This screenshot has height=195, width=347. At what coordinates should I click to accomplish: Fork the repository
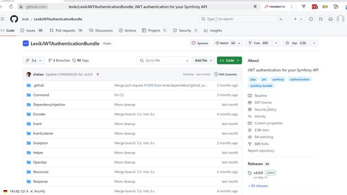(x=259, y=43)
